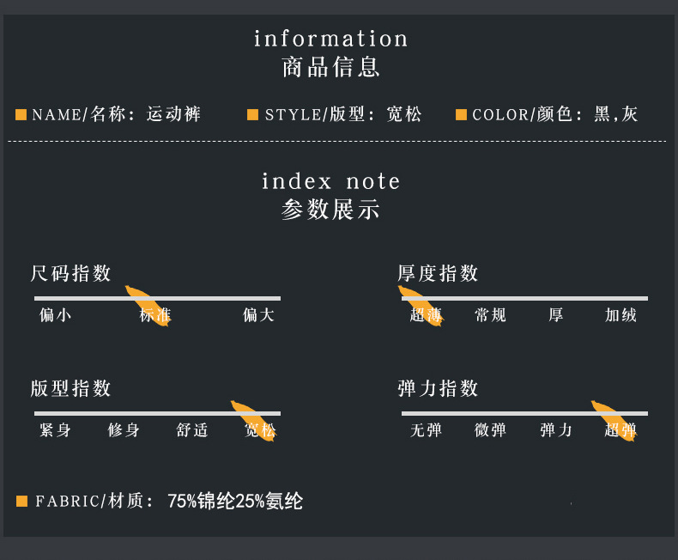The height and width of the screenshot is (560, 678).
Task: Click the 商品信息 heading
Action: click(330, 67)
